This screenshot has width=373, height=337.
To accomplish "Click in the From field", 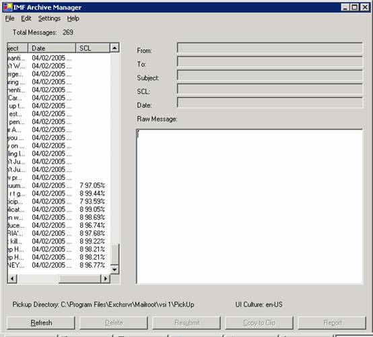I will [x=270, y=48].
